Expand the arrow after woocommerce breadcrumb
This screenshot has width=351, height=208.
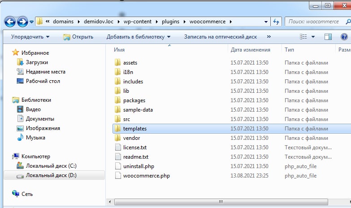pos(230,22)
